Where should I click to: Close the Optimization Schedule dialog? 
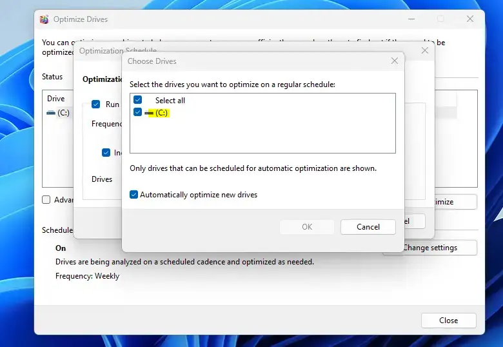click(425, 50)
